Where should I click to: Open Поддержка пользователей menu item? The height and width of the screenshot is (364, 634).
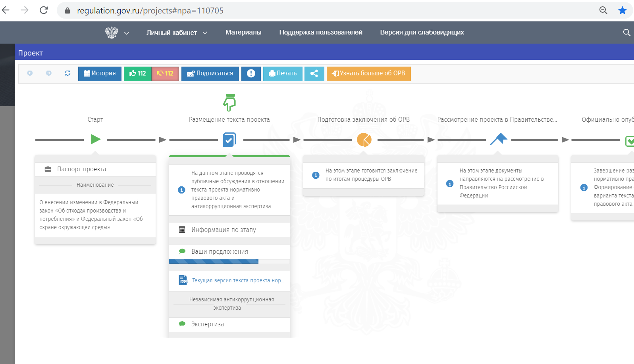pyautogui.click(x=321, y=33)
